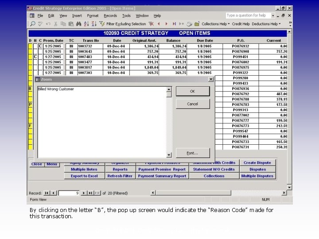Click P.O. cell PO876936
319x239 pixels.
pos(241,89)
